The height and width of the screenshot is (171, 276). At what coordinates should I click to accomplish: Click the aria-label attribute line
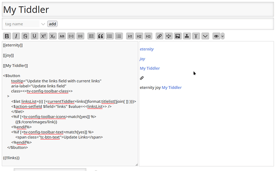pos(39,86)
